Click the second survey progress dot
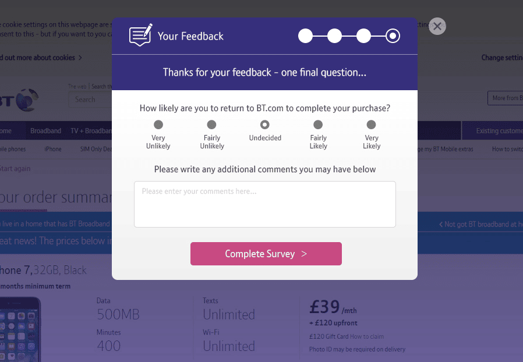The height and width of the screenshot is (362, 523). click(x=334, y=36)
